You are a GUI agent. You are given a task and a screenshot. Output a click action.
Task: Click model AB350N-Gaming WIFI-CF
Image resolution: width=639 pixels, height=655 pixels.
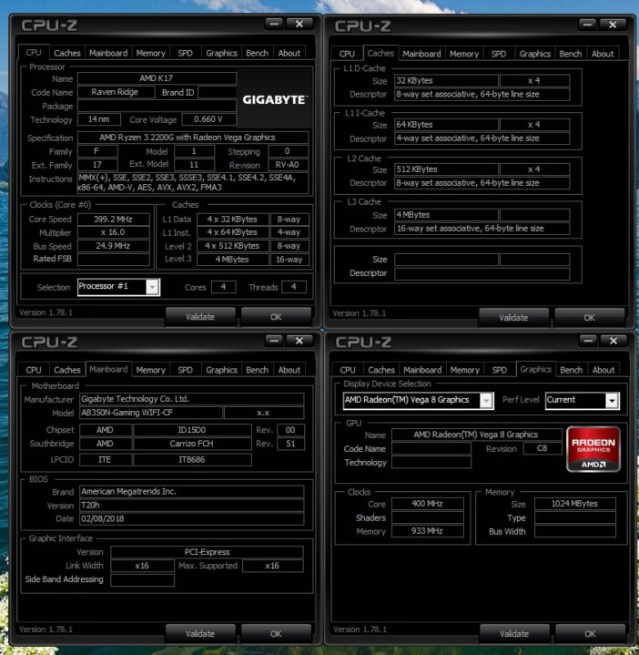pos(151,413)
